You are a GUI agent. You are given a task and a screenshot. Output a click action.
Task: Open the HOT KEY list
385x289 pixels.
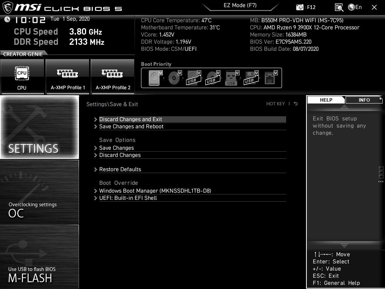click(276, 104)
